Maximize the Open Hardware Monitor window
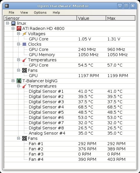 [126, 6]
